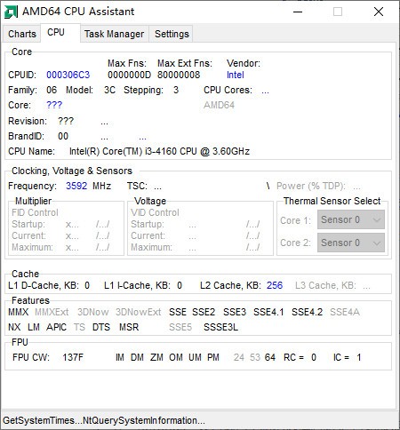The width and height of the screenshot is (400, 430).
Task: Click the 64 precision control label
Action: click(x=270, y=357)
